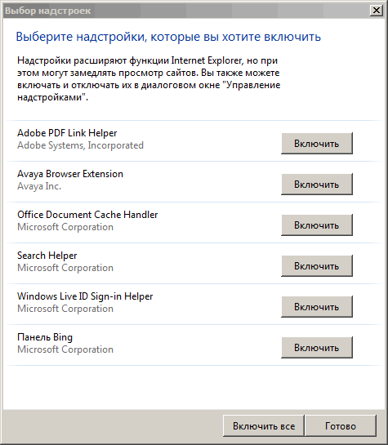The height and width of the screenshot is (445, 388).
Task: Click the Выбор надстроек title bar
Action: pyautogui.click(x=186, y=11)
